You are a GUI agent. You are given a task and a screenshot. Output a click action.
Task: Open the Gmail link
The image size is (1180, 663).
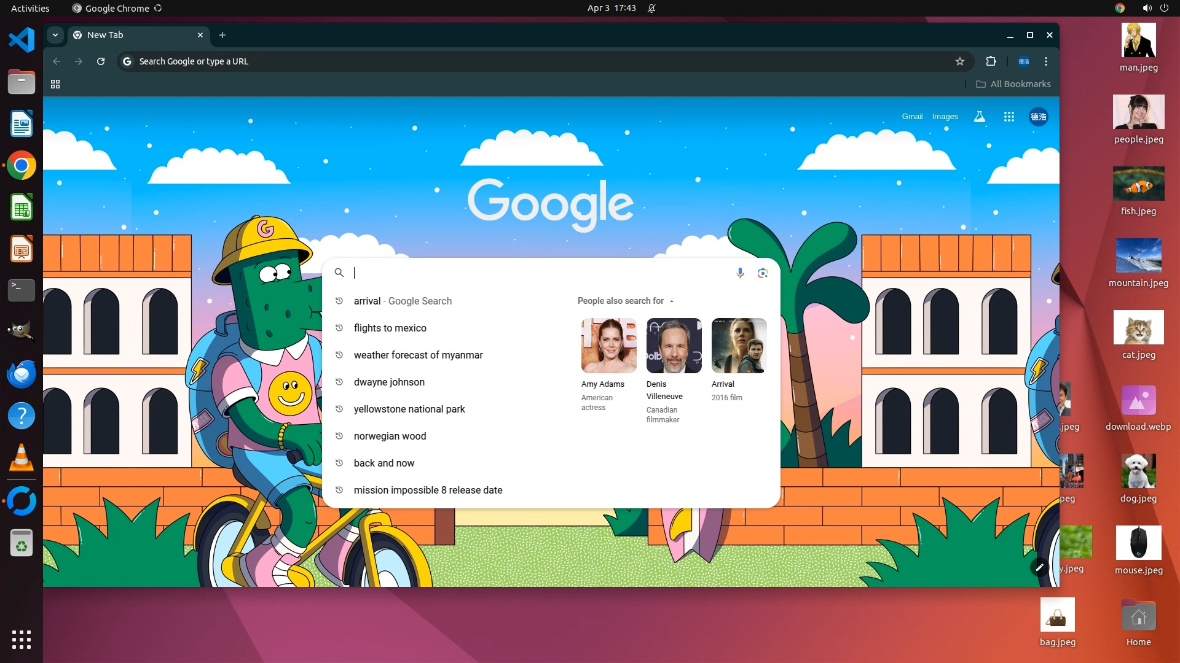pyautogui.click(x=912, y=117)
